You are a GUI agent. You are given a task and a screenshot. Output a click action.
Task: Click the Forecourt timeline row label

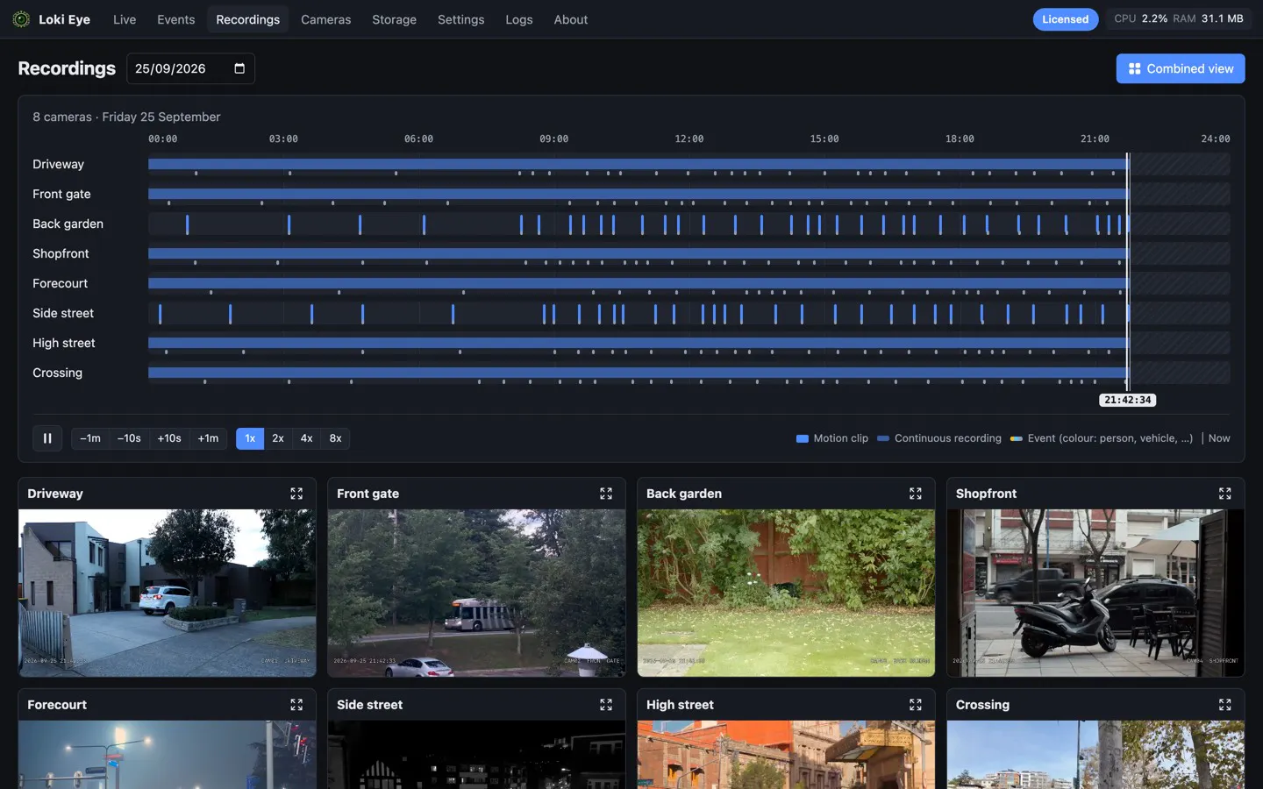[x=61, y=283]
